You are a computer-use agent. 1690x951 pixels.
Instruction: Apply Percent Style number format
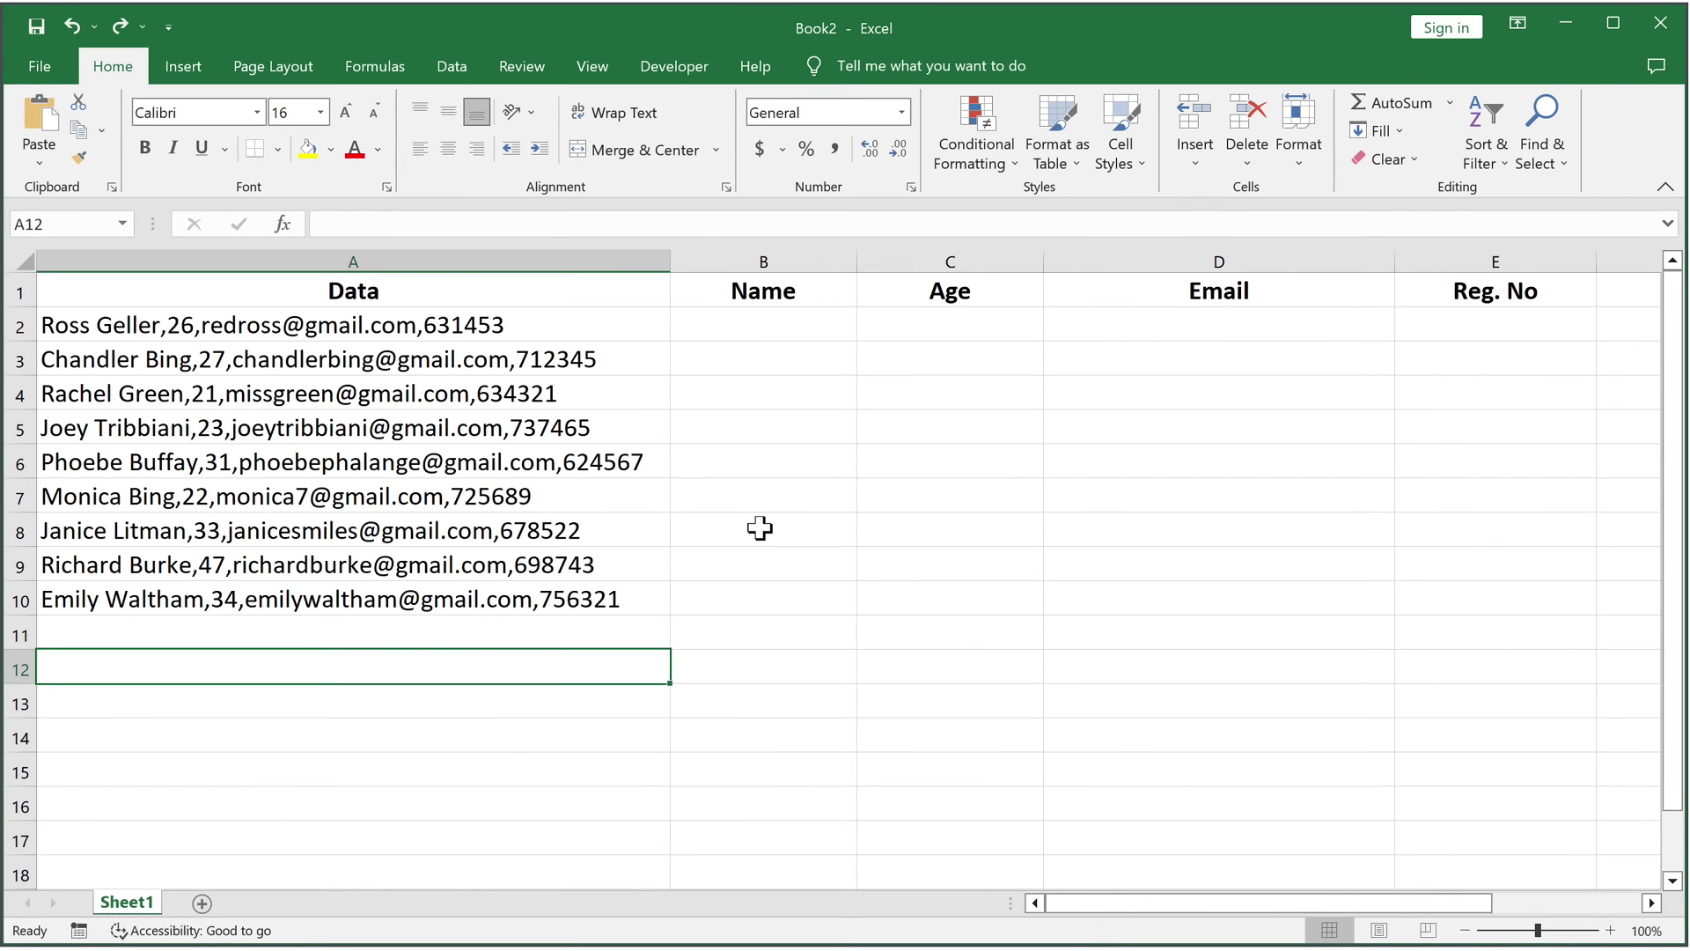[805, 150]
